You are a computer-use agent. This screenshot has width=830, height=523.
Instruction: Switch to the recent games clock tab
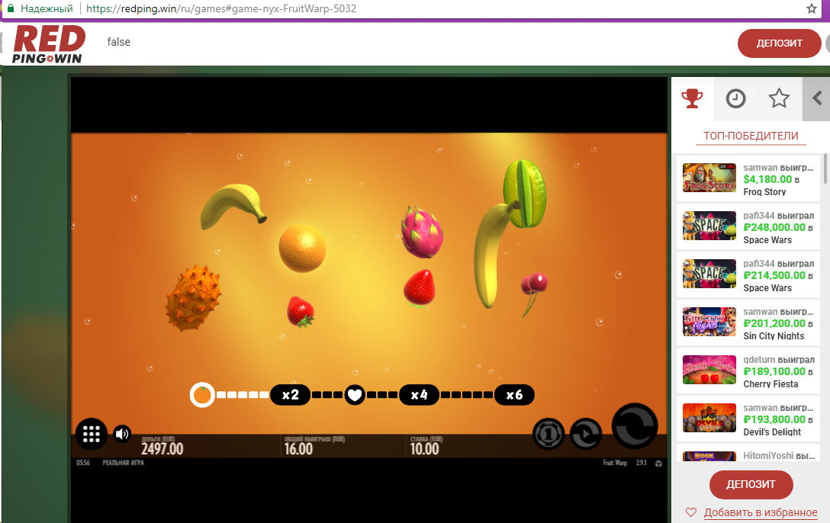pos(735,98)
